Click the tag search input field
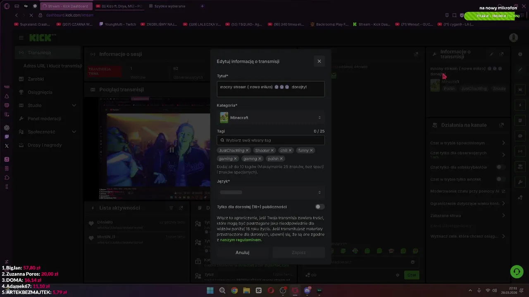 tap(271, 140)
